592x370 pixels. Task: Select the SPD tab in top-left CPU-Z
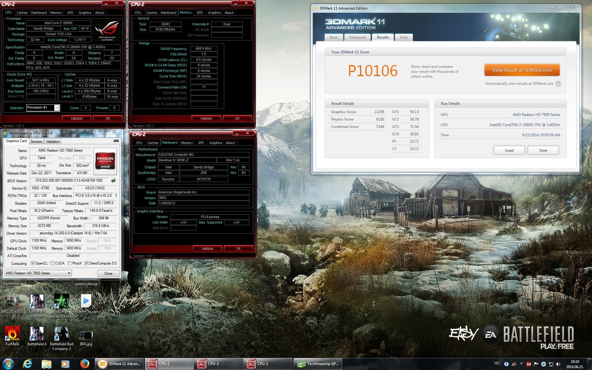70,13
